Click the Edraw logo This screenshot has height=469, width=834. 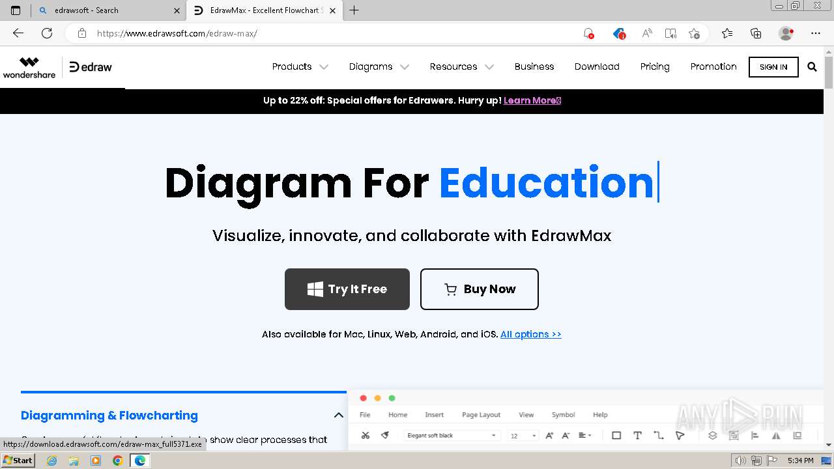(x=91, y=67)
